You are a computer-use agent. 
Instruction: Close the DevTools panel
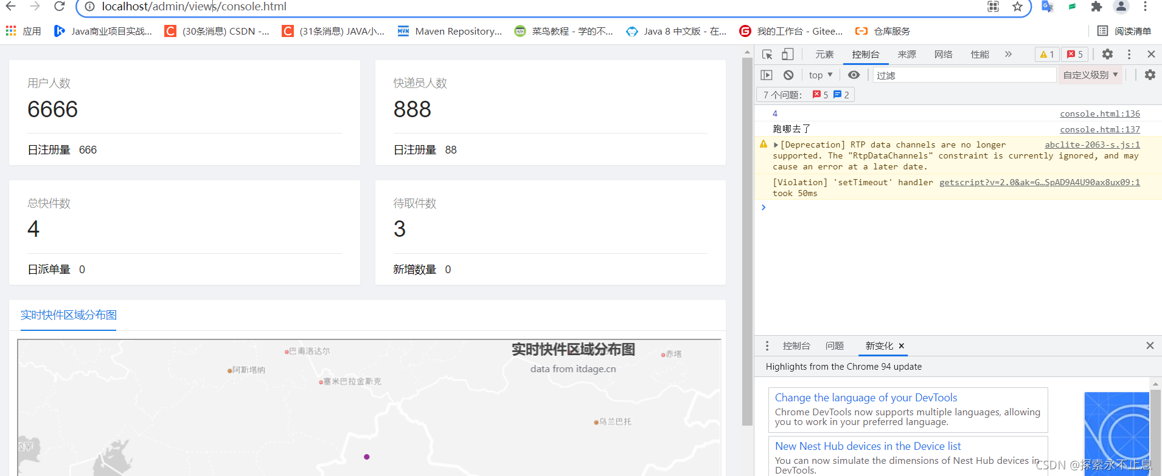coord(1151,54)
